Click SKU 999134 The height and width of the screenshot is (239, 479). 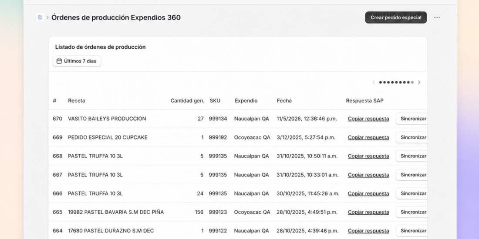pyautogui.click(x=218, y=119)
